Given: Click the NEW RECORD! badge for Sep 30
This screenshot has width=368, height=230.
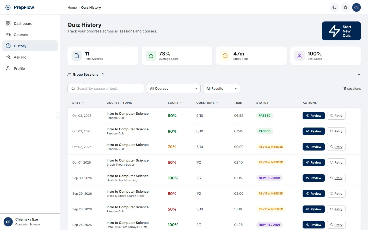Looking at the screenshot, I should coord(269,178).
